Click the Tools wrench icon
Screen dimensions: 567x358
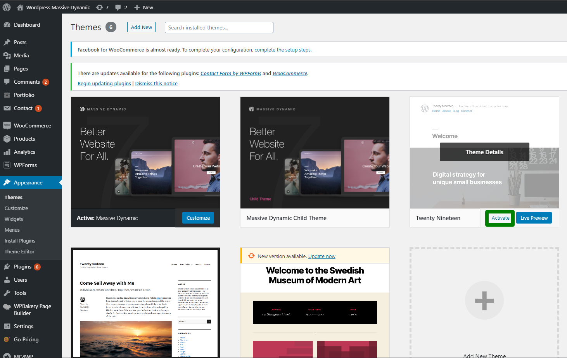coord(7,293)
